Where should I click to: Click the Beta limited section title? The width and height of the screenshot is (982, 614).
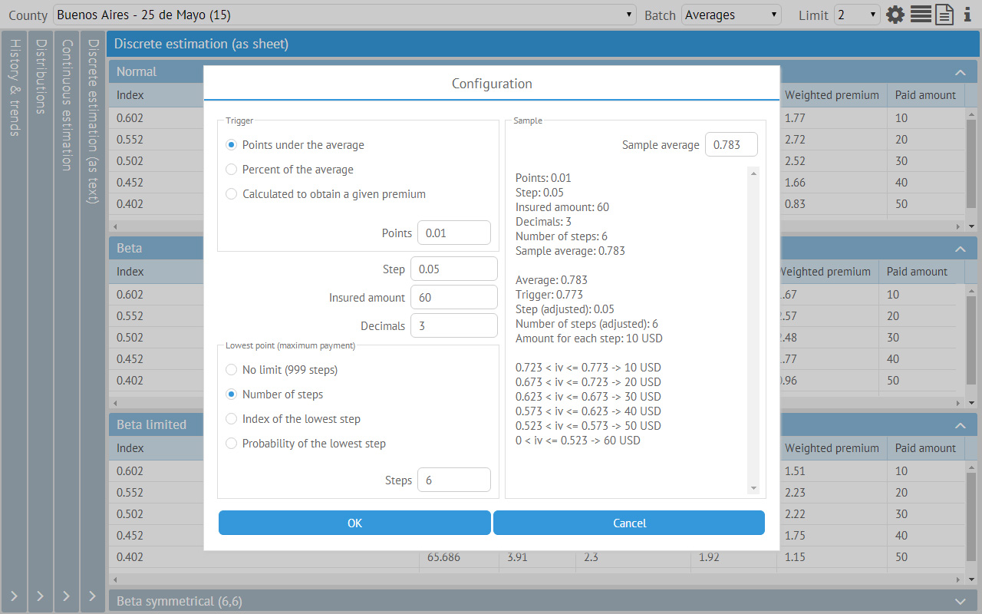[x=151, y=424]
